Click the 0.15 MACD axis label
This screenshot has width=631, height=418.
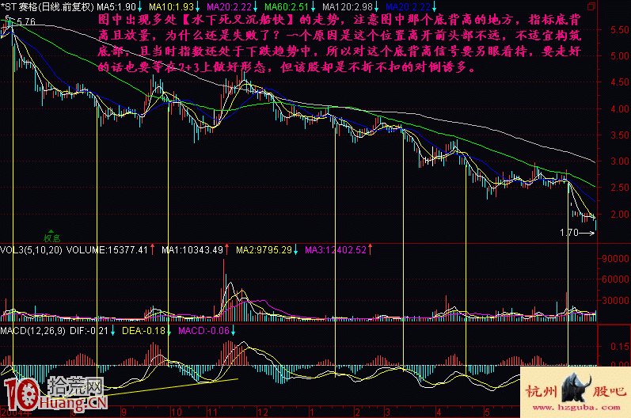[619, 347]
